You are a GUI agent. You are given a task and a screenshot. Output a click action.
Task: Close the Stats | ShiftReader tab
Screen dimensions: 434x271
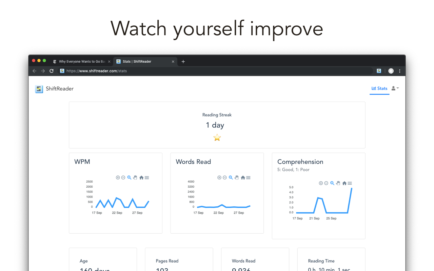(173, 62)
